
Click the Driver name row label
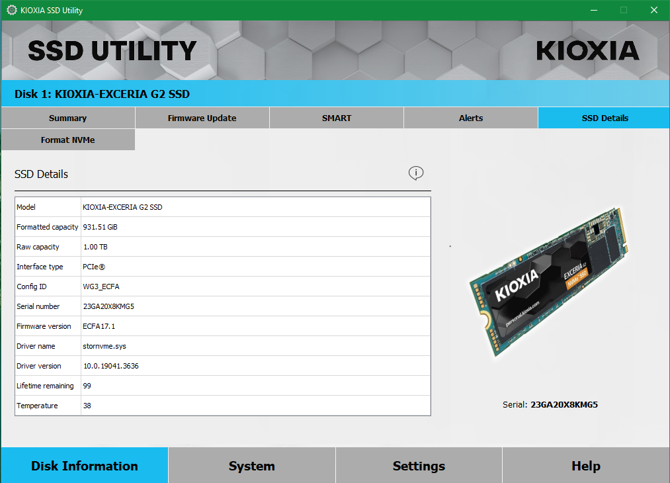coord(36,346)
